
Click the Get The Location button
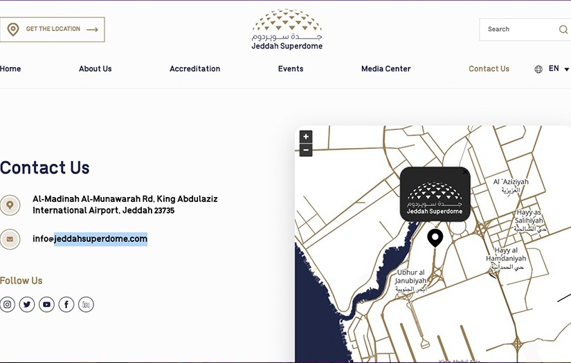[x=52, y=30]
